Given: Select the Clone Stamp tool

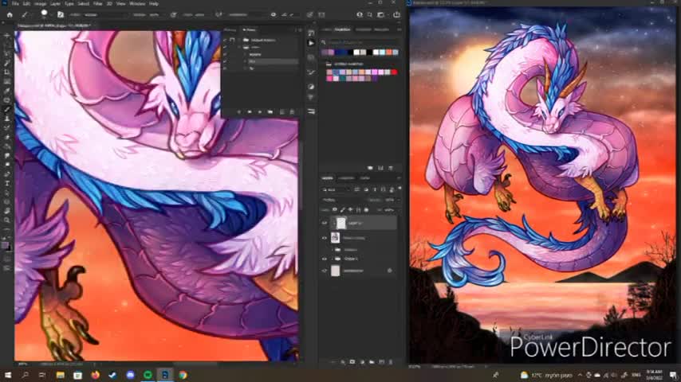Looking at the screenshot, I should pyautogui.click(x=7, y=119).
